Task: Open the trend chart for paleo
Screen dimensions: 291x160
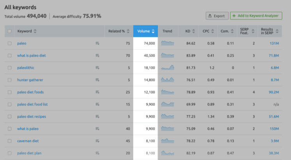Action: click(168, 43)
